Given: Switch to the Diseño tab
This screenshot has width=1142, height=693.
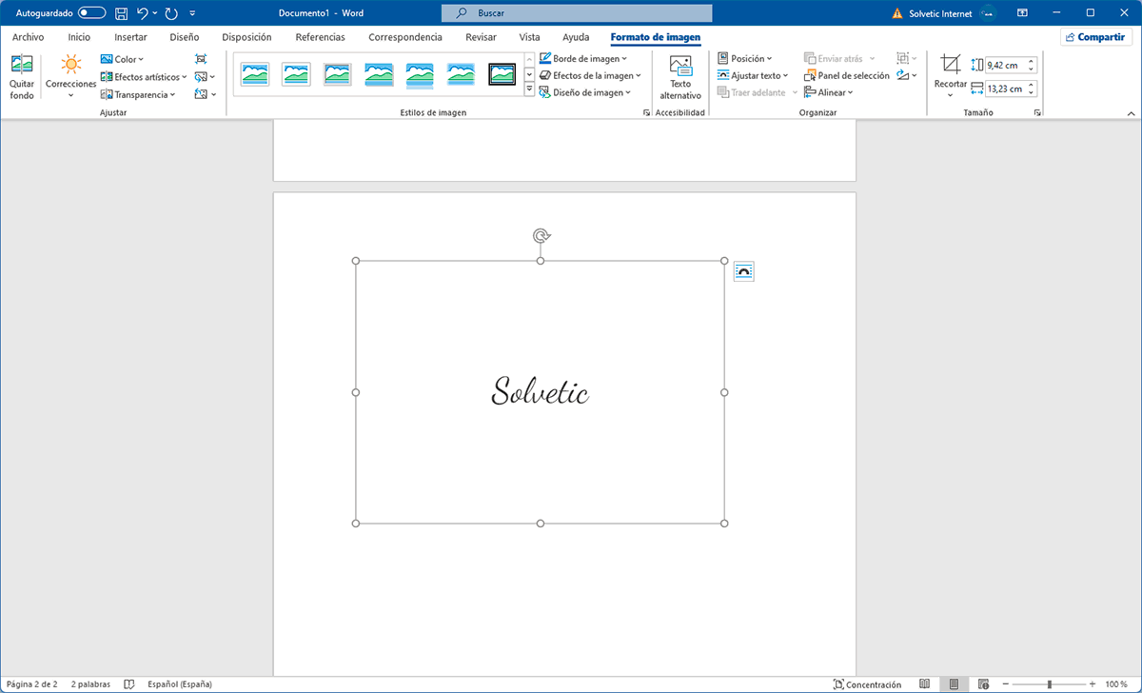Looking at the screenshot, I should (x=185, y=37).
